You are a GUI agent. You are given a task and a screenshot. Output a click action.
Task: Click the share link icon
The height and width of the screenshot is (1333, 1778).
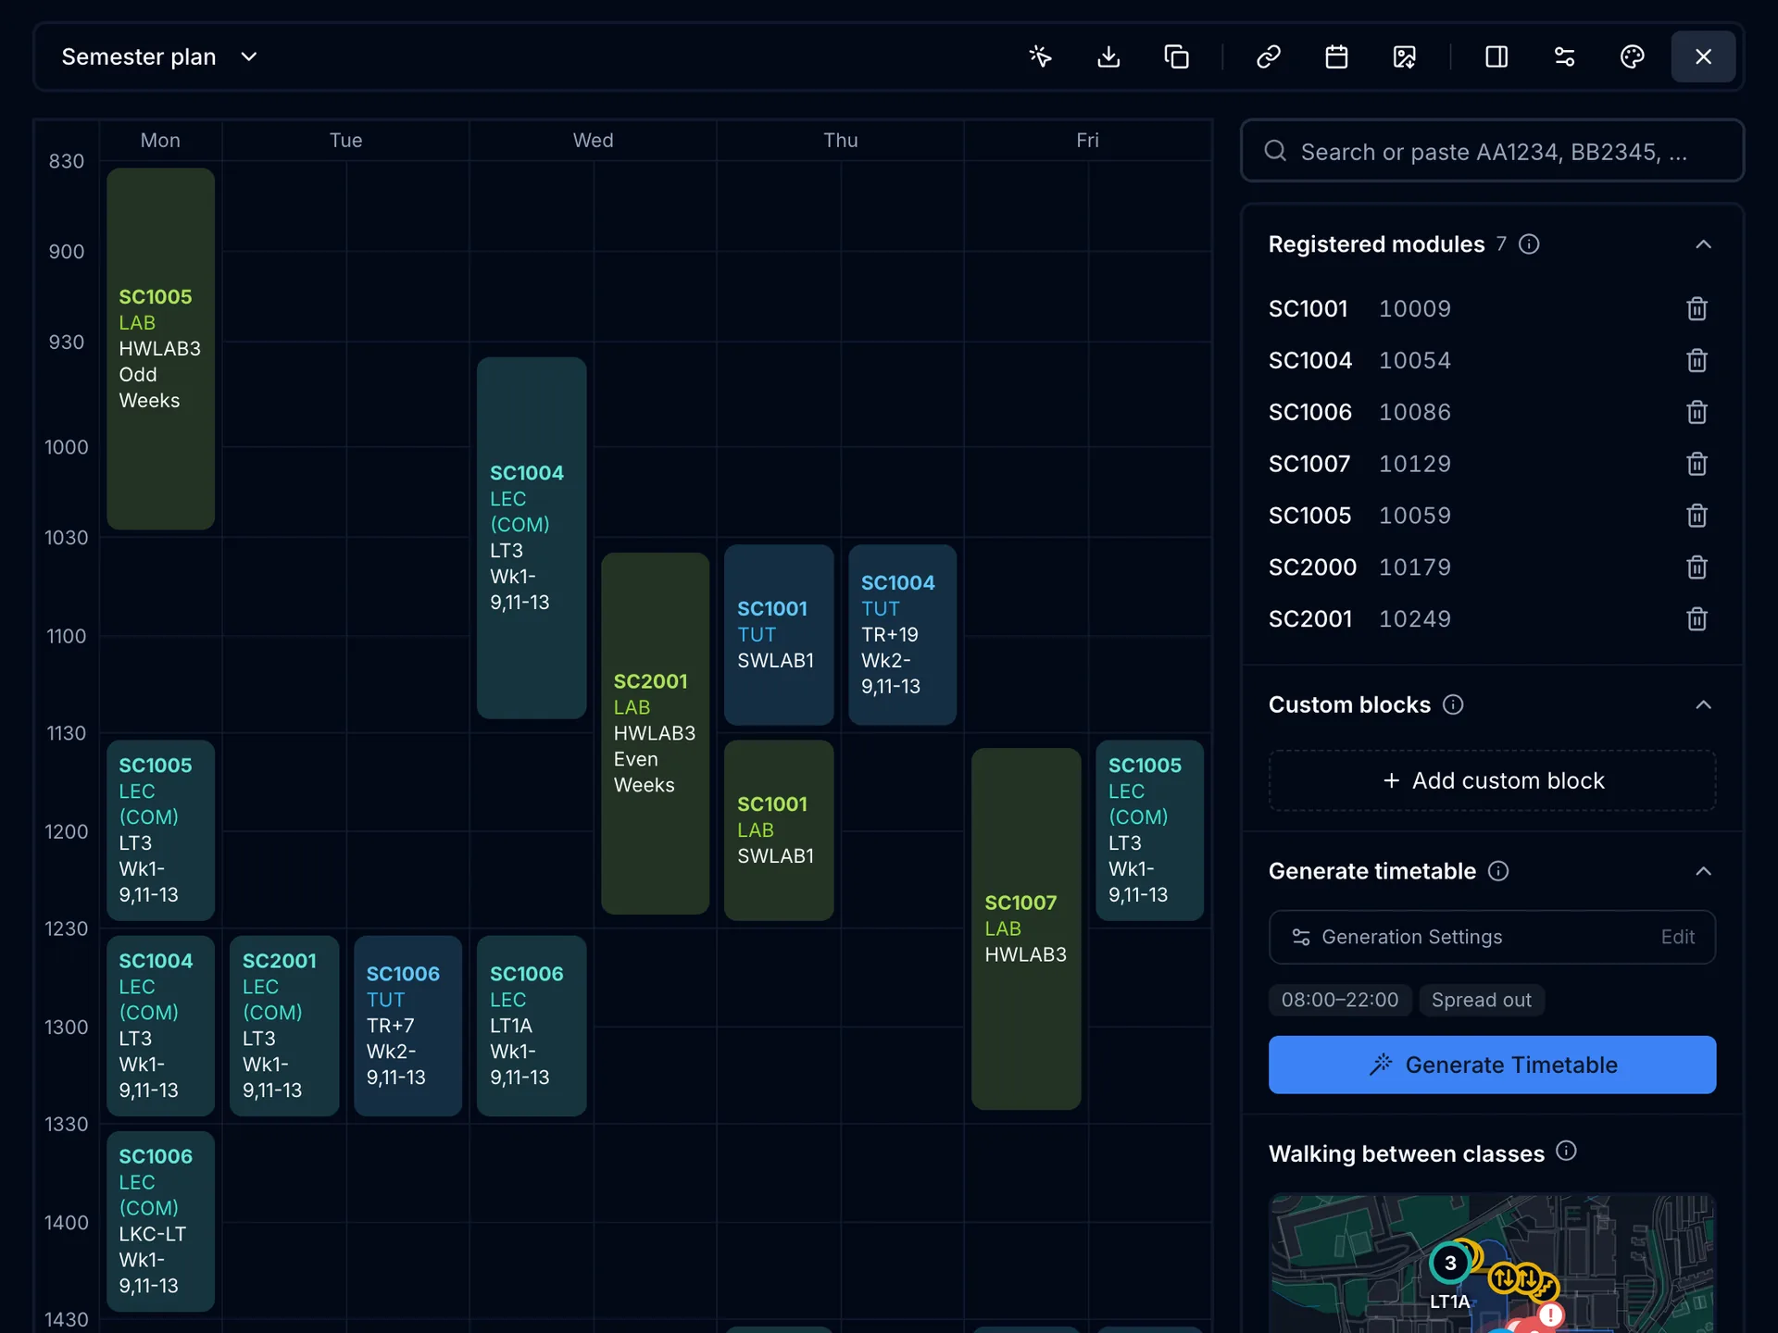pyautogui.click(x=1268, y=56)
